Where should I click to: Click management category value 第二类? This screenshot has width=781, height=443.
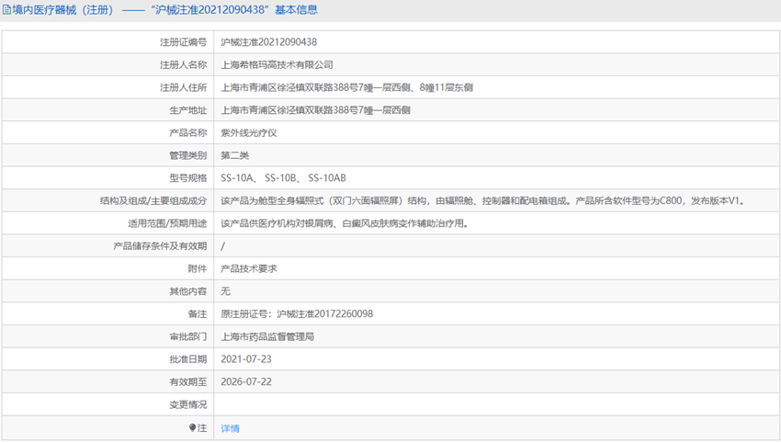coord(234,155)
